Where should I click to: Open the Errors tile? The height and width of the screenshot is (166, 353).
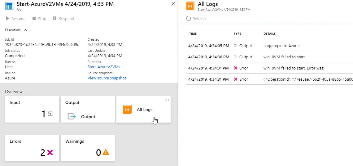click(x=32, y=148)
